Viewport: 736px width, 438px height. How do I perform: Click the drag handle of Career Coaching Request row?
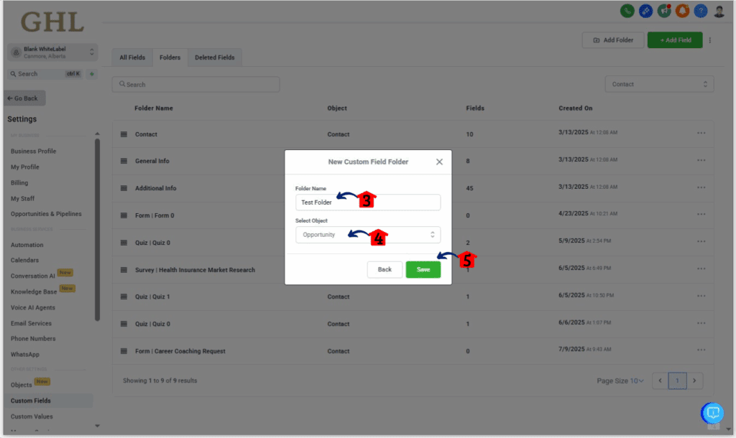click(124, 351)
